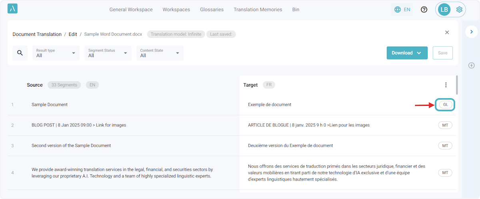Expand the Segment Status dropdown

pos(108,53)
